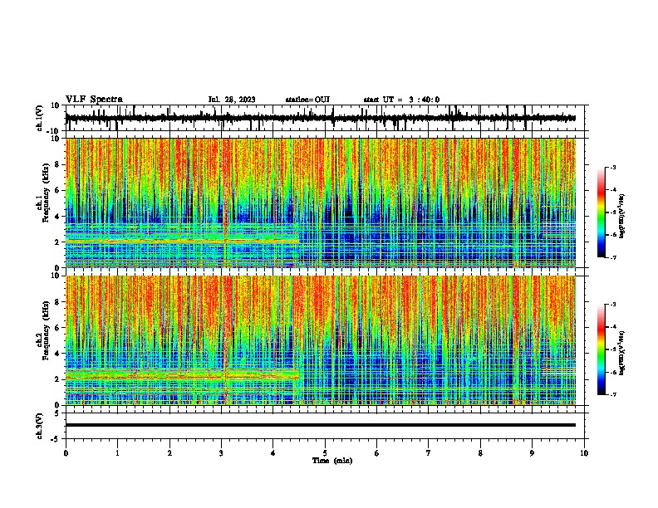Screen dimensions: 658x508
Task: Click the time axis tick label "0"
Action: (x=66, y=453)
